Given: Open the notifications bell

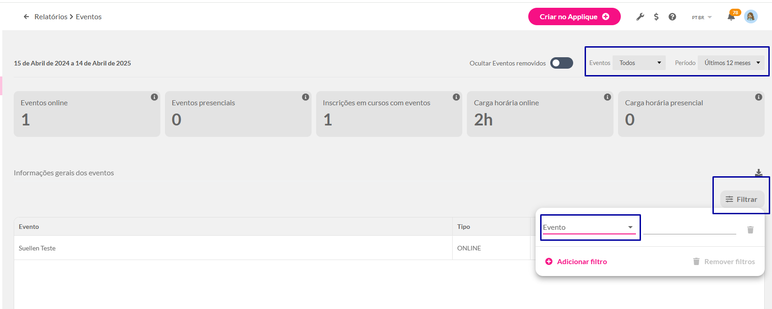Looking at the screenshot, I should (x=731, y=17).
